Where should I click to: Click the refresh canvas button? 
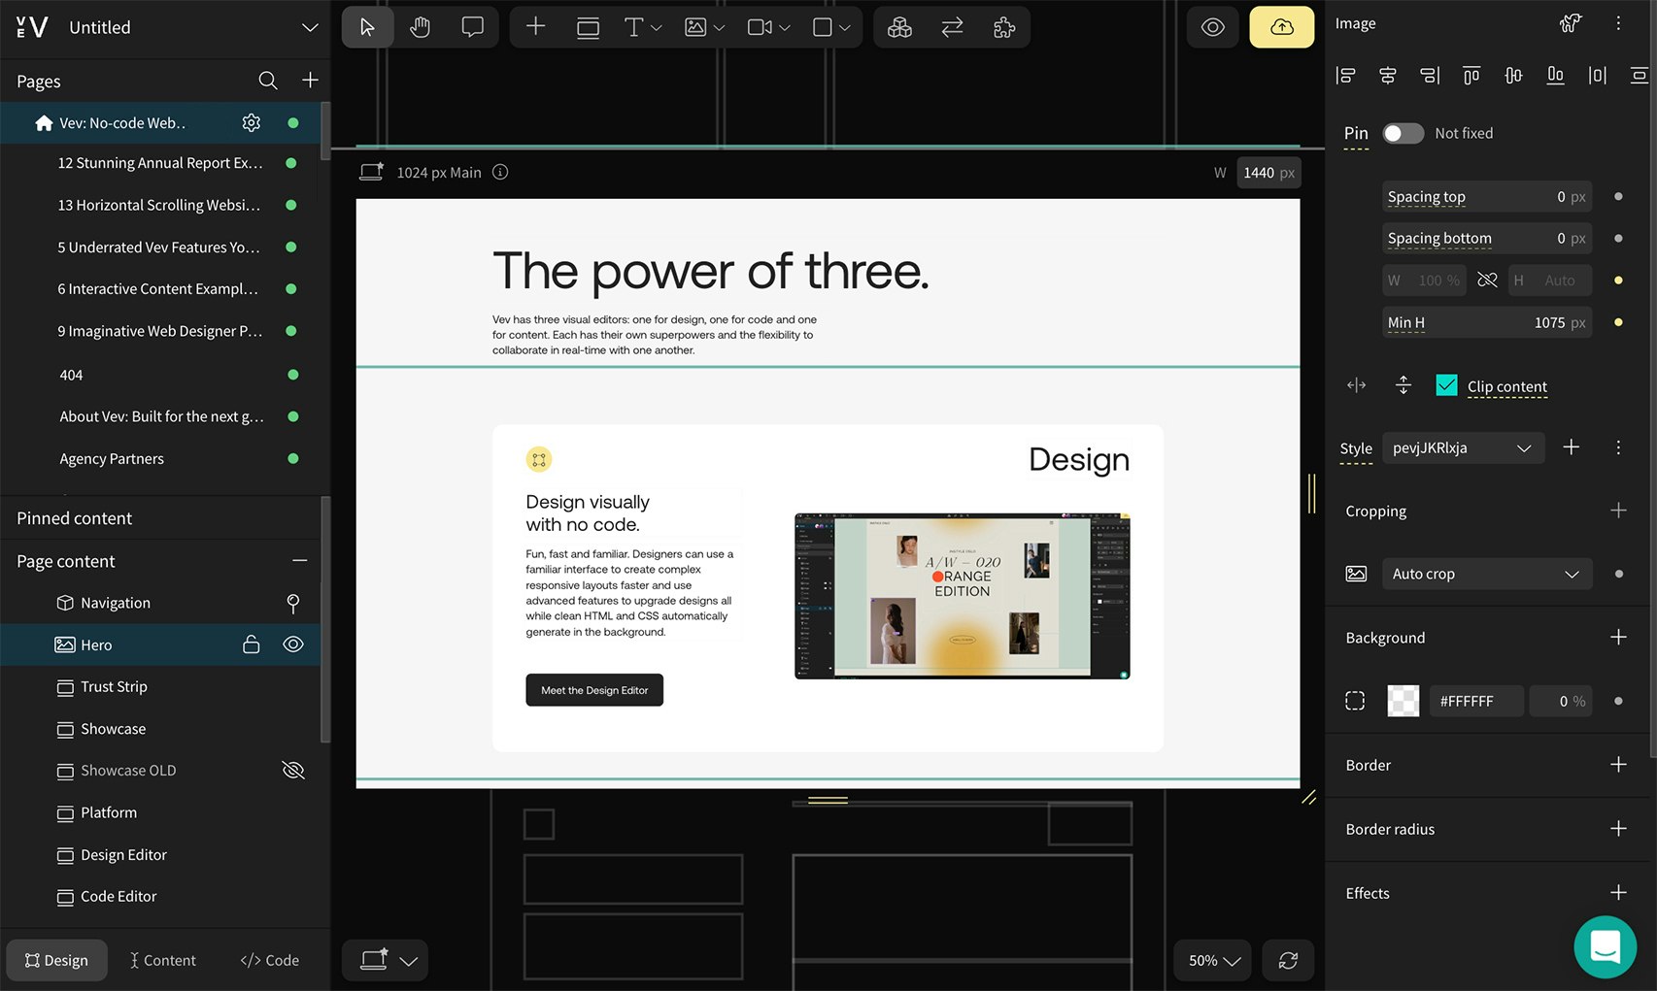(x=1288, y=960)
